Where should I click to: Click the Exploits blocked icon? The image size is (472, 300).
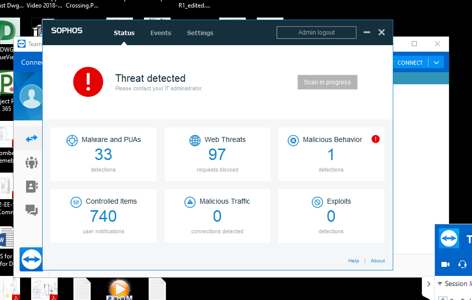click(318, 202)
